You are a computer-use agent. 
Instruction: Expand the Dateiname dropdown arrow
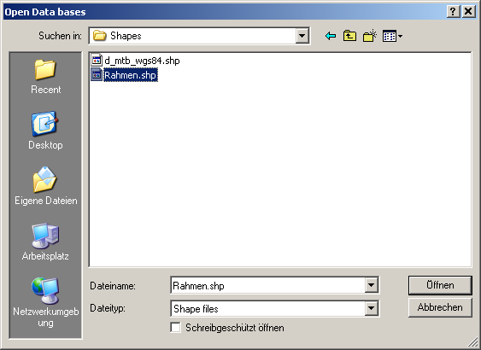371,285
